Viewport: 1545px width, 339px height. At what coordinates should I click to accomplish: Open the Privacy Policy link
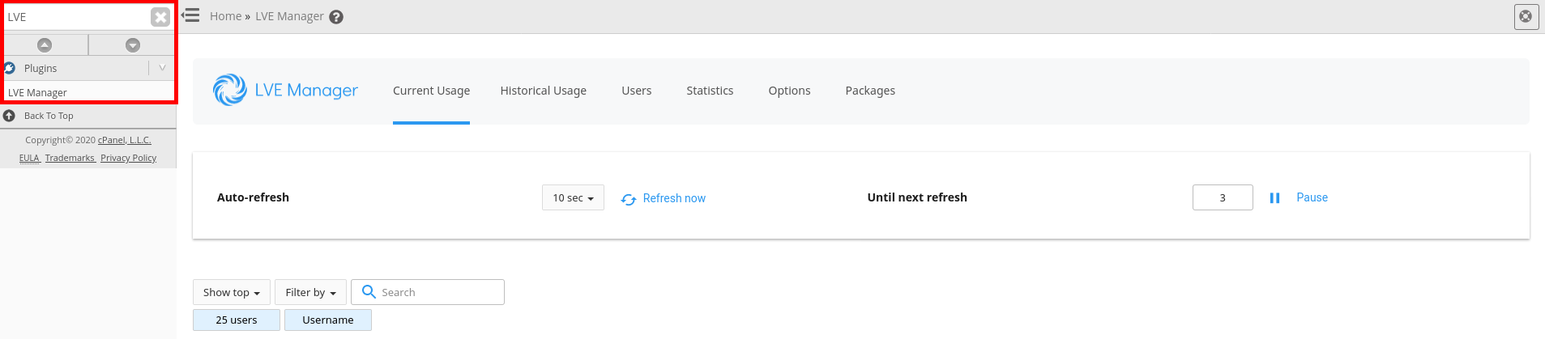pyautogui.click(x=128, y=158)
